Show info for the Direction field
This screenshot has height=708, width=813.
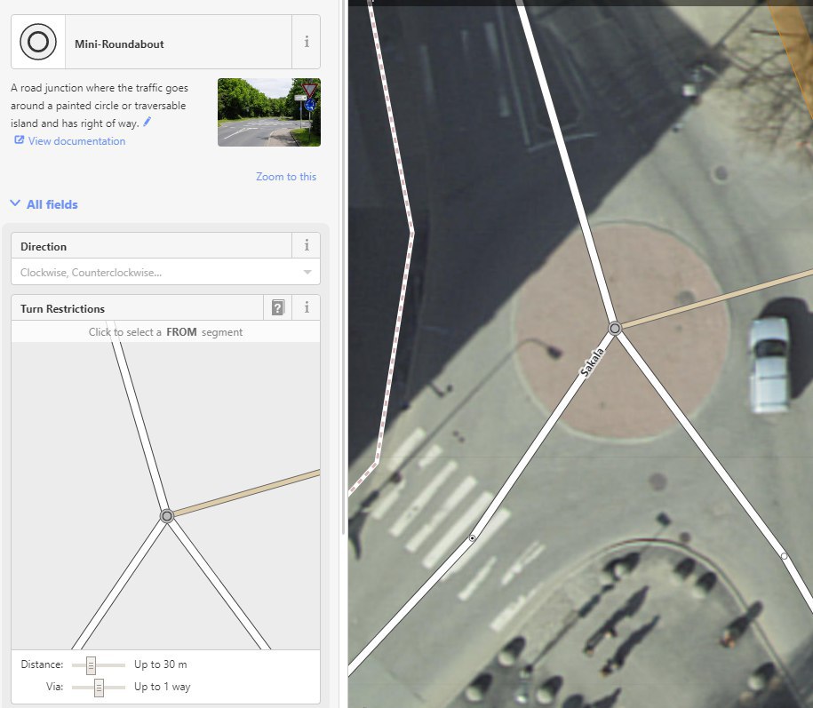[307, 245]
